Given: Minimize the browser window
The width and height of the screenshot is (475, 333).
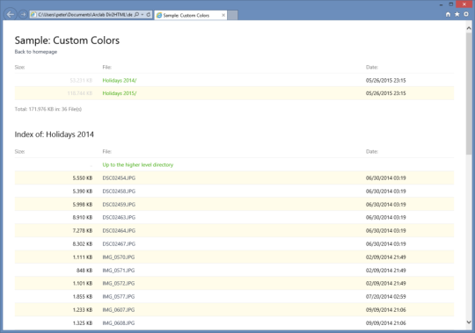Looking at the screenshot, I should 441,4.
